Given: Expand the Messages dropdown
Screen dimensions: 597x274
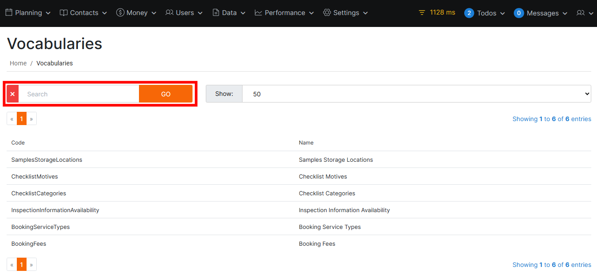Looking at the screenshot, I should click(541, 13).
